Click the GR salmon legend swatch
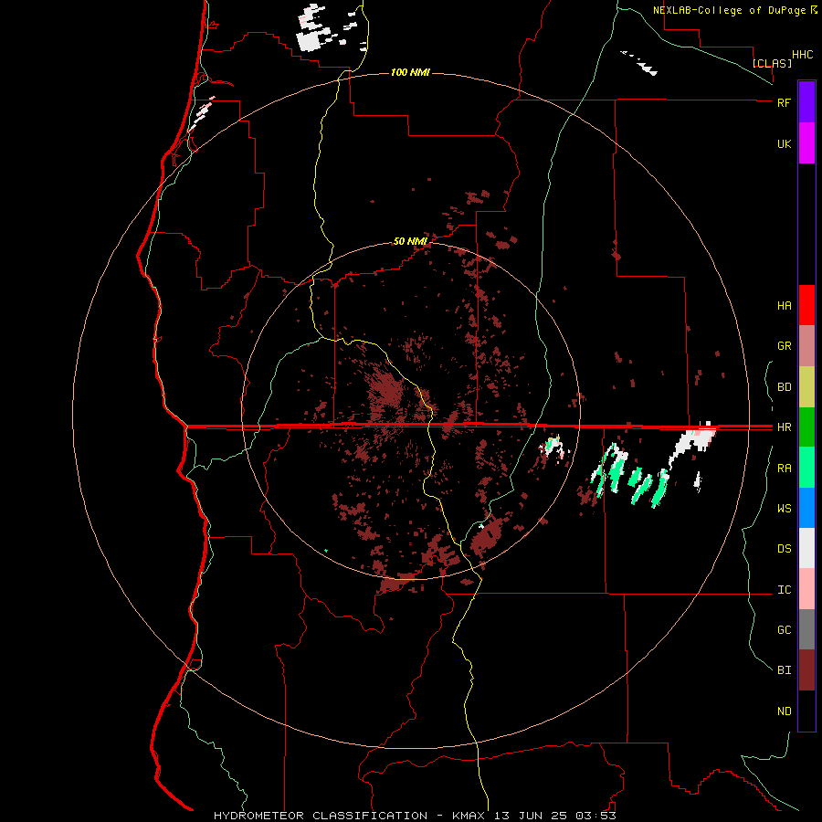This screenshot has height=822, width=822. 806,346
